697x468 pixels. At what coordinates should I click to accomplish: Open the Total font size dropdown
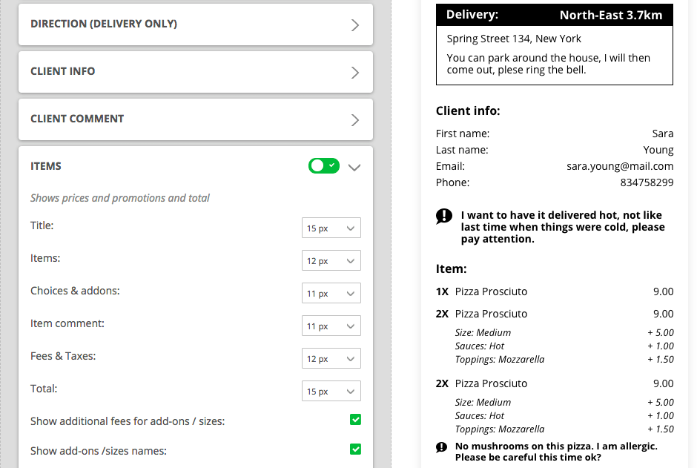point(331,392)
